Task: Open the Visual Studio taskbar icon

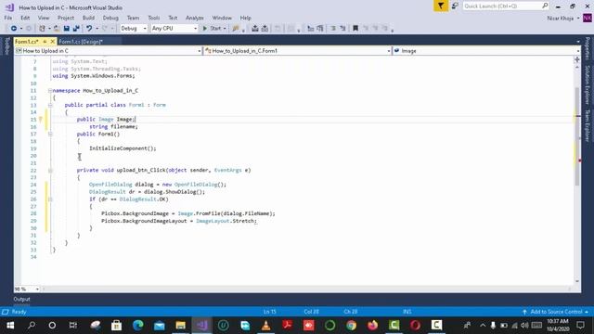Action: [x=202, y=326]
